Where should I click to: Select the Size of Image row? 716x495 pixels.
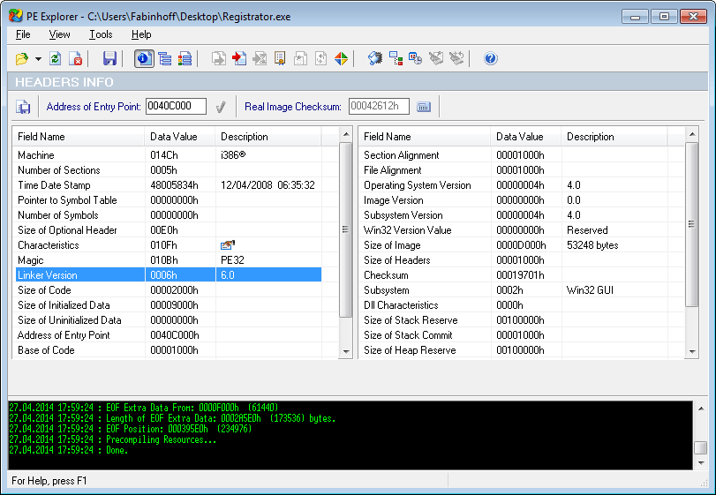pos(513,245)
